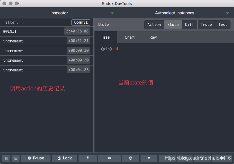
Task: Open the Slider stopwatch icon button
Action: point(131,158)
